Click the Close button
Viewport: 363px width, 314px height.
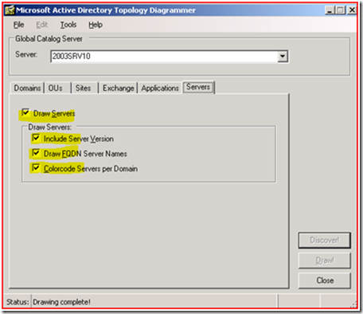tap(325, 281)
